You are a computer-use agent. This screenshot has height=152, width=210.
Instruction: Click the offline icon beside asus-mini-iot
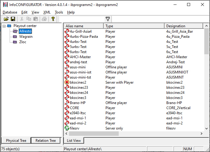click(67, 72)
